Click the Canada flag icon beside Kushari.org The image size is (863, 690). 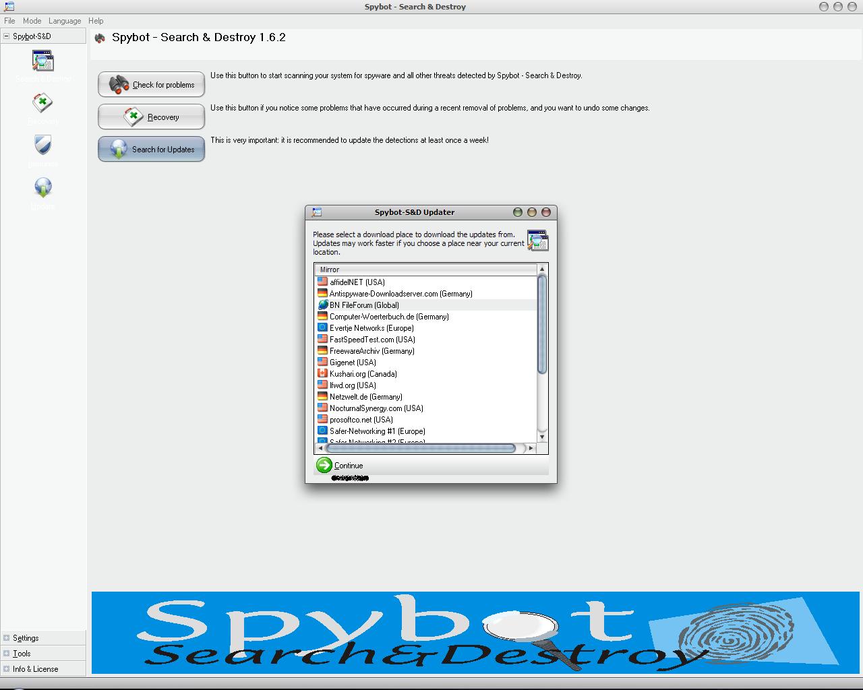coord(323,374)
